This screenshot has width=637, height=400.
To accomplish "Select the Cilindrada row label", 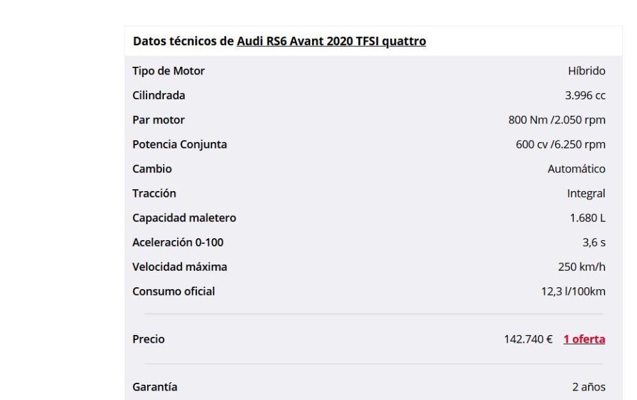I will pos(159,96).
